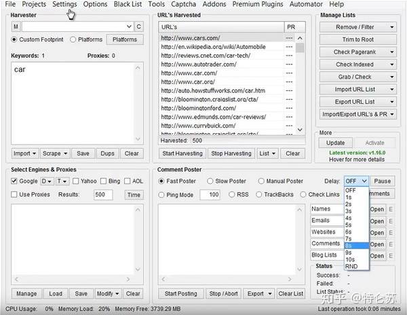Open the Captcha menu
Screen dimensions: 407x315
tap(184, 4)
